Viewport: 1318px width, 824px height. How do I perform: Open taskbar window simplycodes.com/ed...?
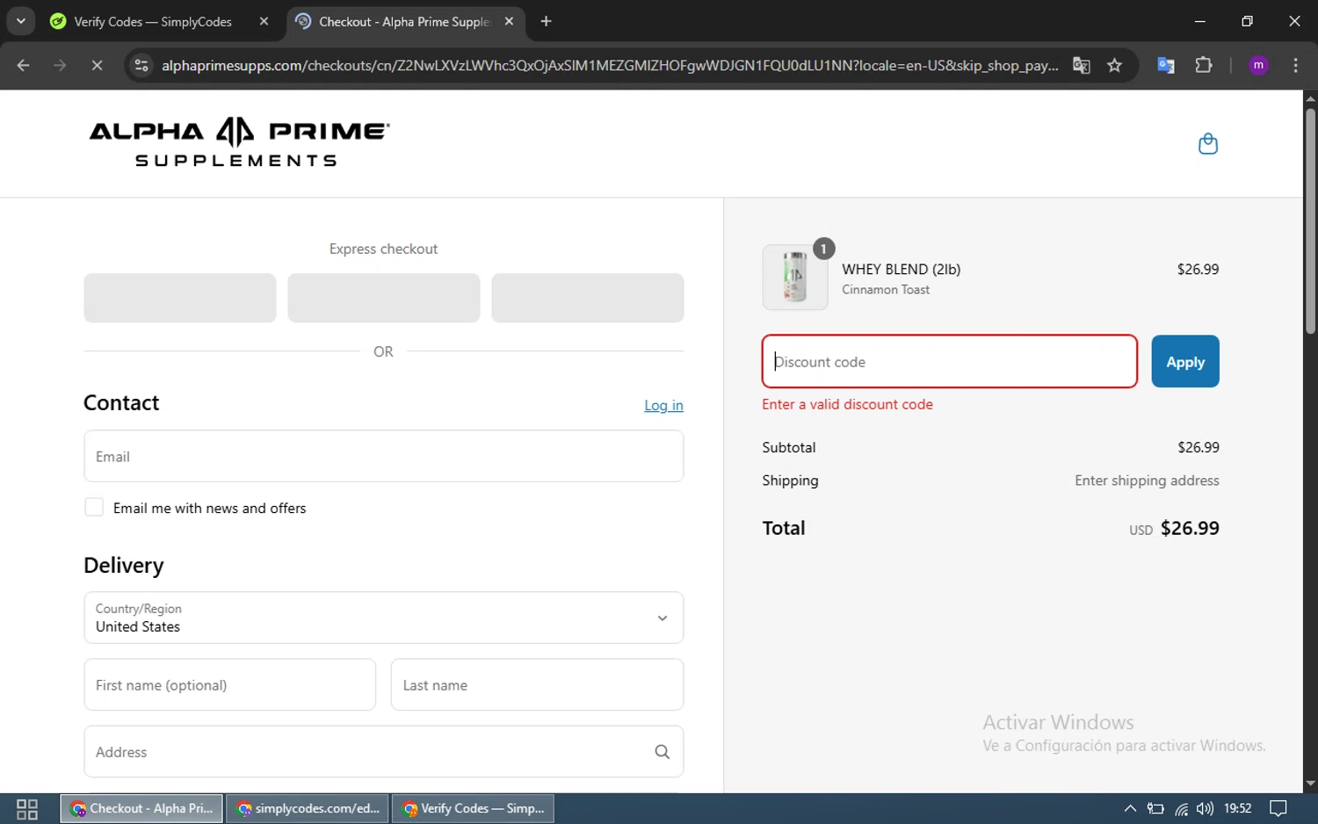coord(308,808)
